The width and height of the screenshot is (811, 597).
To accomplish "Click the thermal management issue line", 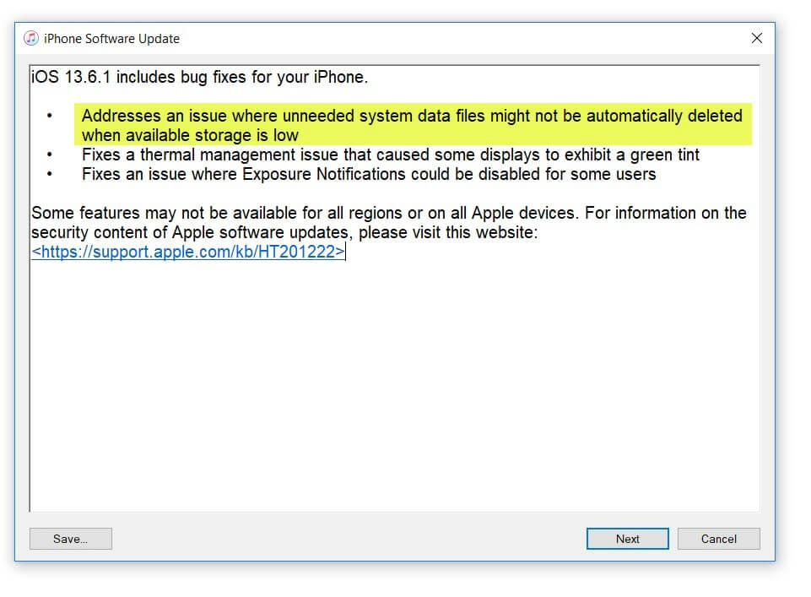I will [390, 155].
